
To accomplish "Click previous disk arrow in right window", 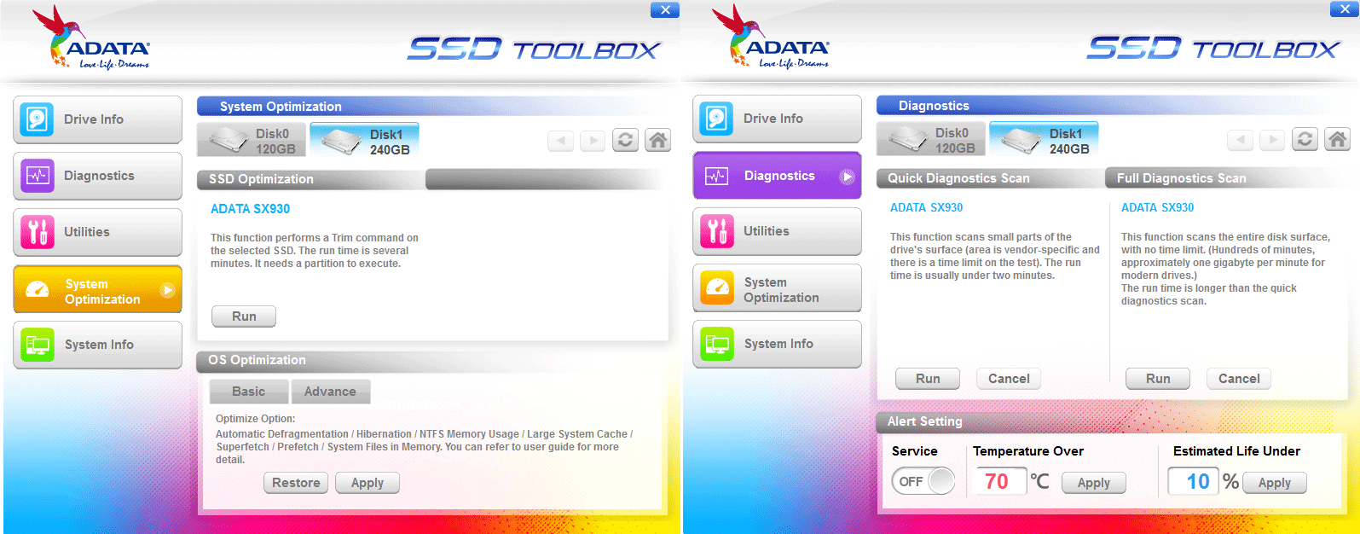I will click(1240, 139).
